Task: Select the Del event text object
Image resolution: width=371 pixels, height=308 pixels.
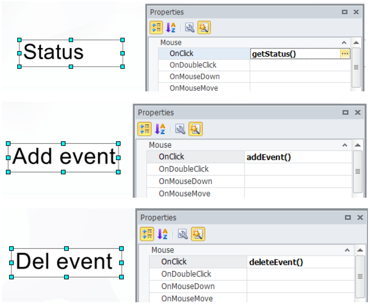Action: [x=66, y=263]
